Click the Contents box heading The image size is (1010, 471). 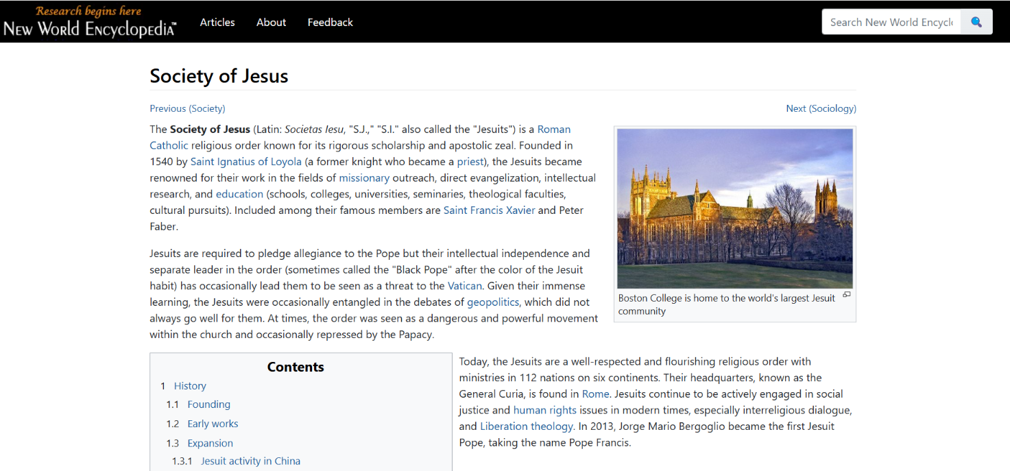[296, 367]
